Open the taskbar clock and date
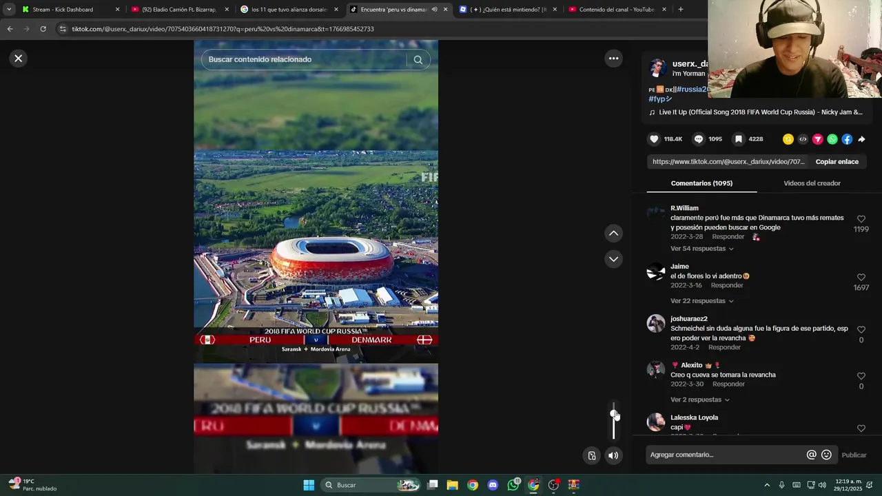The width and height of the screenshot is (882, 496). tap(848, 485)
